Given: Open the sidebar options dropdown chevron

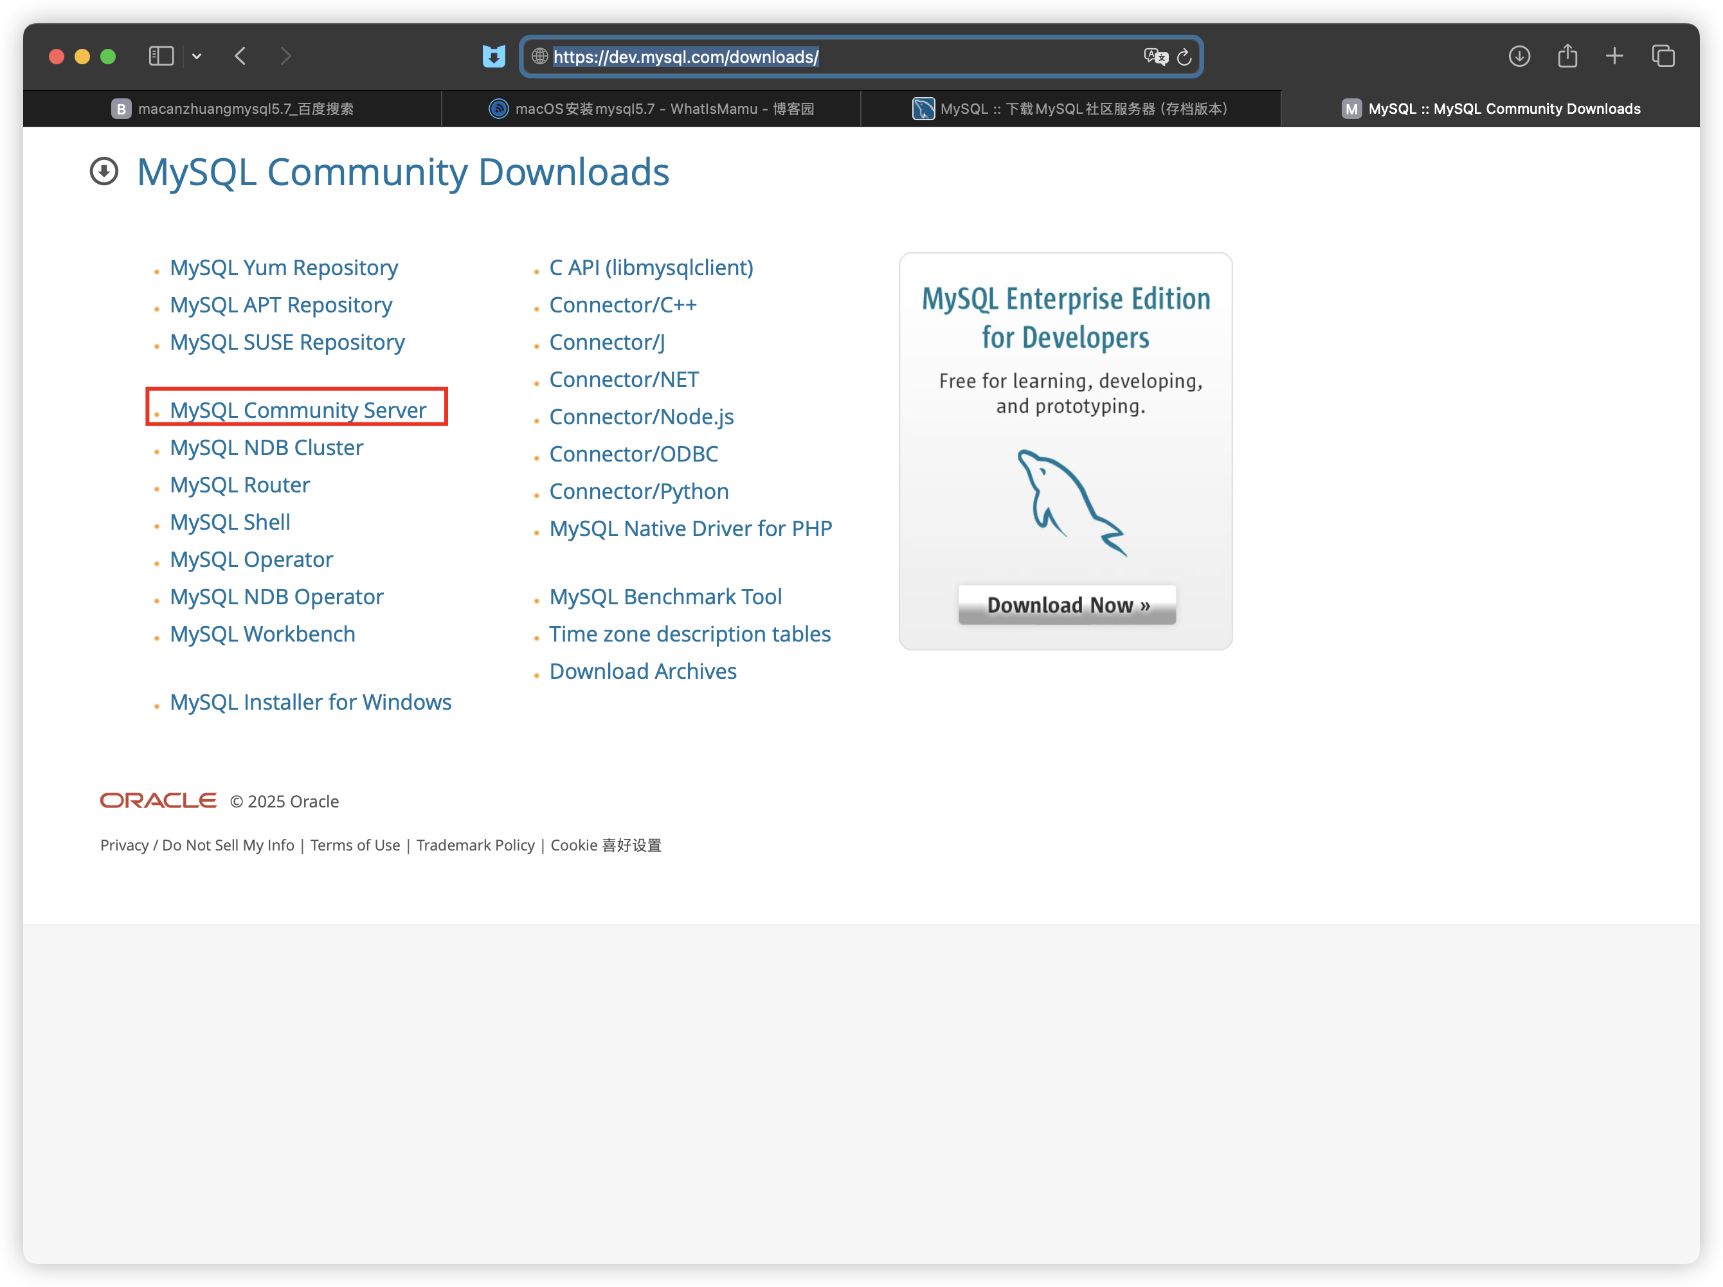Looking at the screenshot, I should point(197,56).
